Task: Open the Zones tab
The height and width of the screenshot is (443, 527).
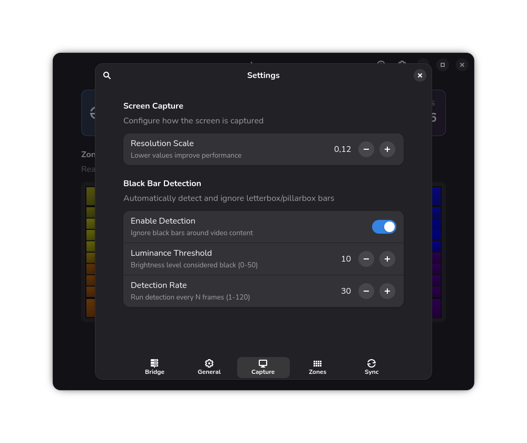Action: (x=318, y=367)
